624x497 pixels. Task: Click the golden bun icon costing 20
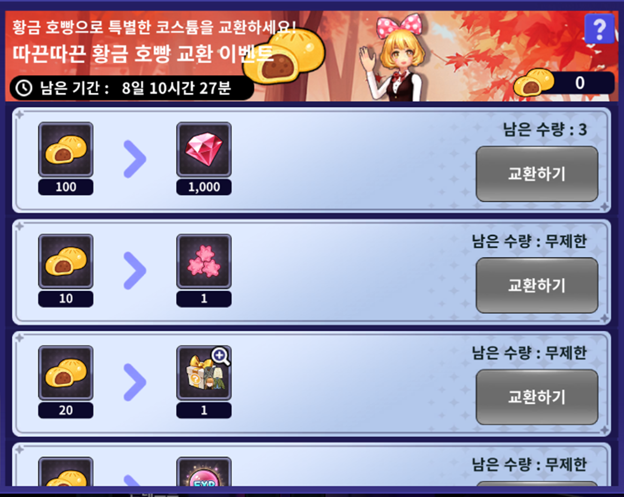tap(65, 373)
